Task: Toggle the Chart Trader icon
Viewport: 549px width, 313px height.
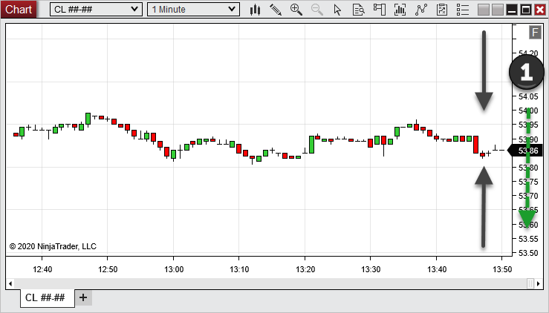Action: (x=380, y=10)
